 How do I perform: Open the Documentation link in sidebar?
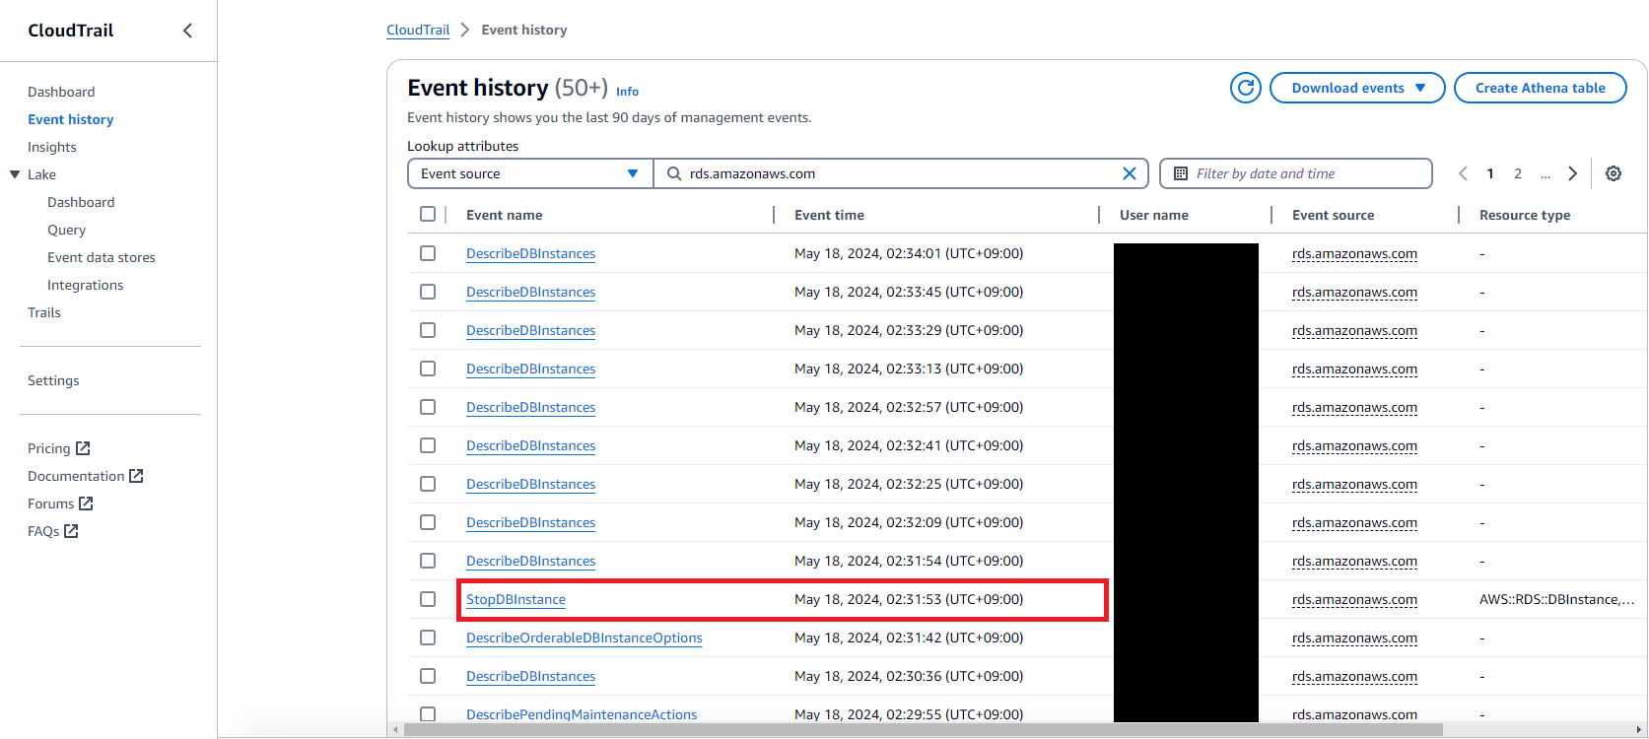coord(76,476)
